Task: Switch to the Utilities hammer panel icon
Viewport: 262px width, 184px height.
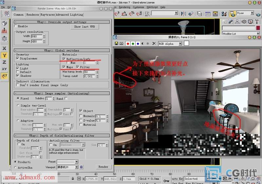Action: click(x=257, y=22)
